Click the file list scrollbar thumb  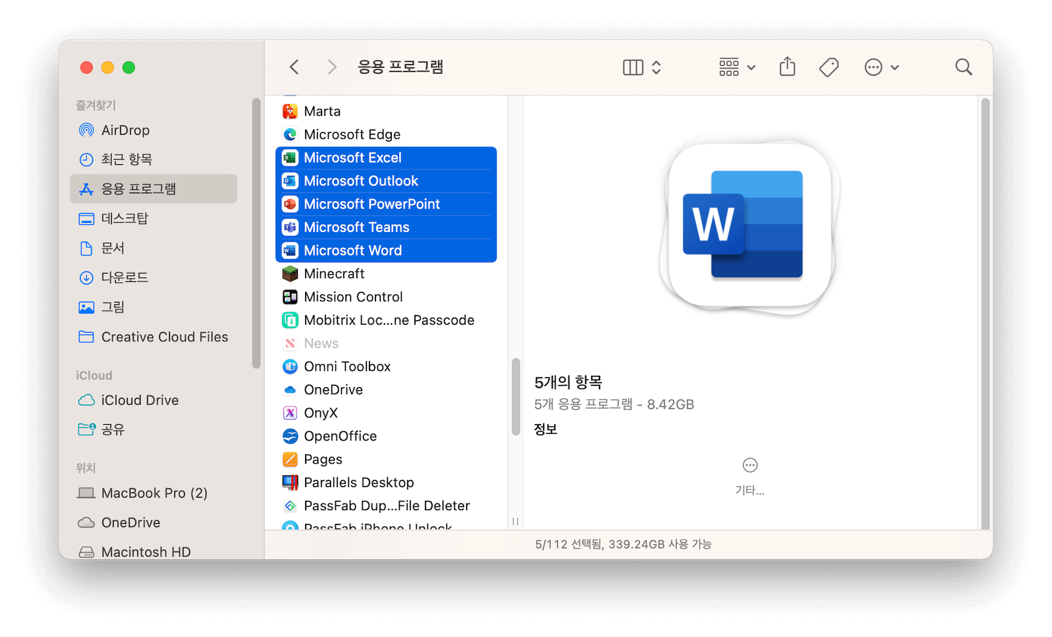(x=515, y=396)
